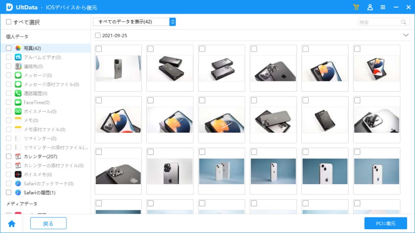
Task: Click the メディアデータ section heading
Action: (22, 204)
